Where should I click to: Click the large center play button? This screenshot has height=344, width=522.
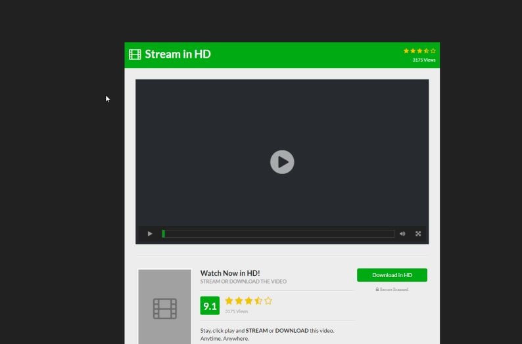pos(282,162)
